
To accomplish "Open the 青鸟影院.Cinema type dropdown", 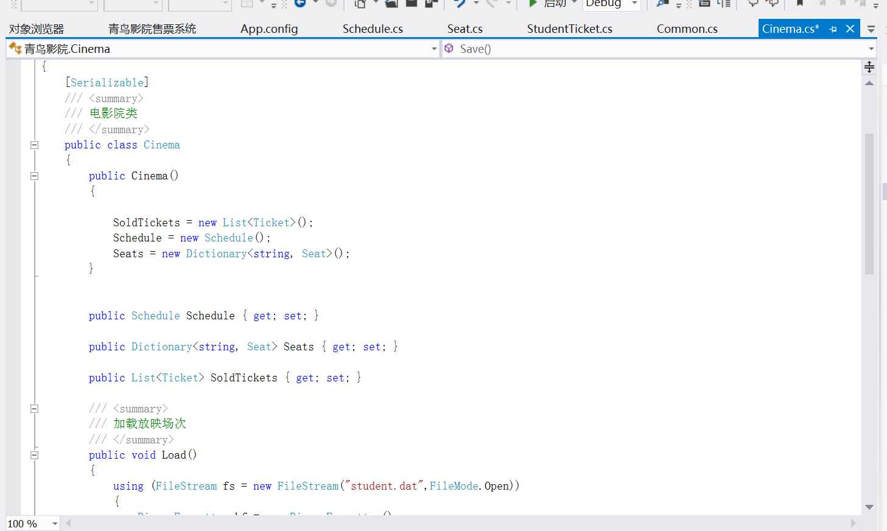I will pos(434,49).
